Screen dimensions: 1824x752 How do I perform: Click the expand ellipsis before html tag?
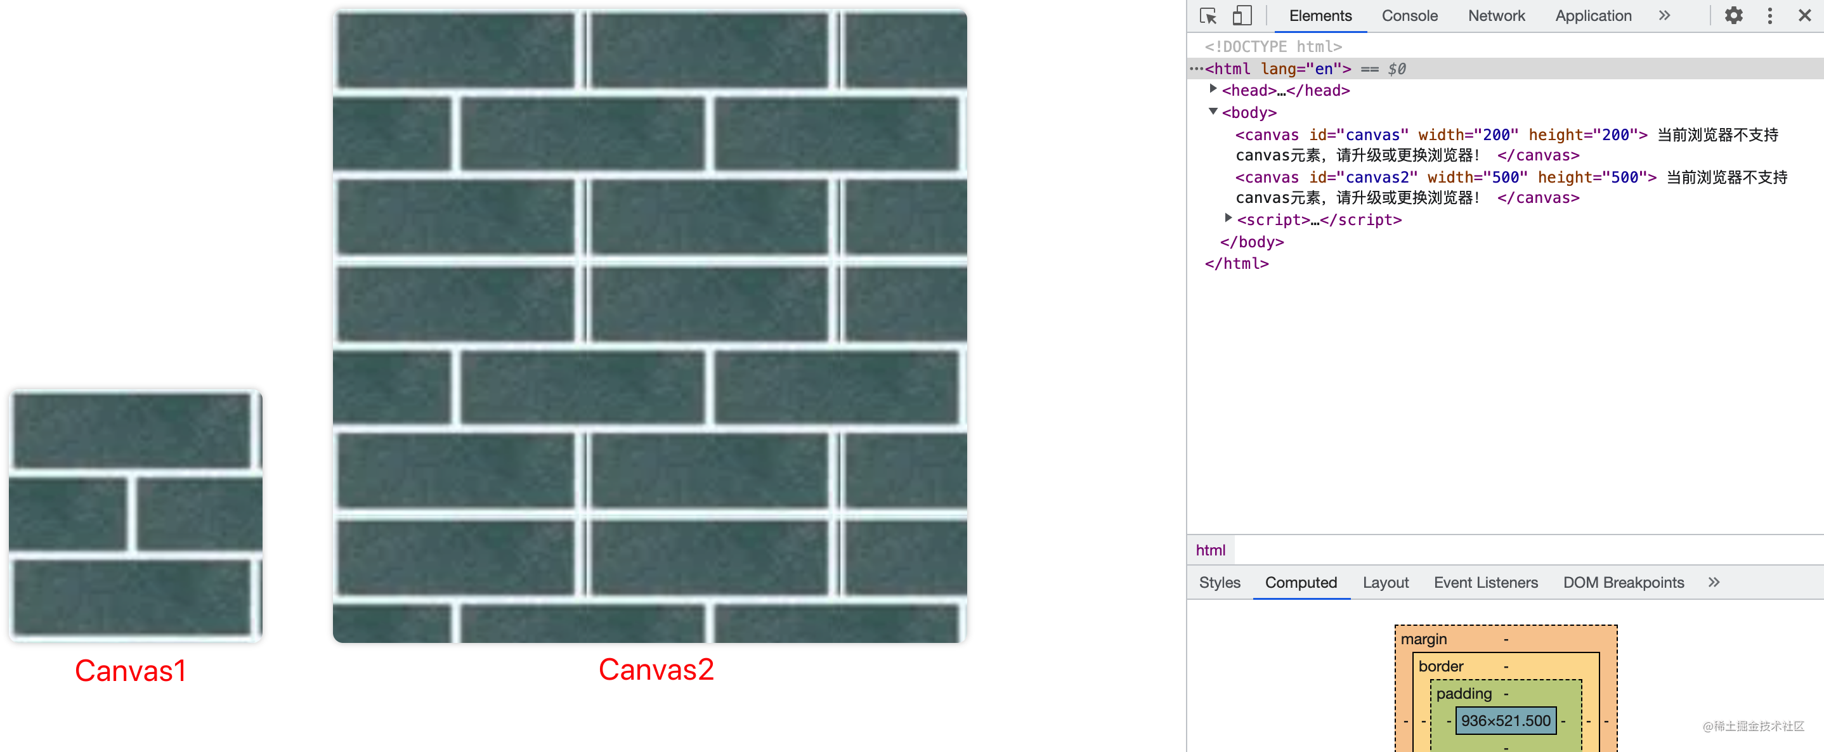(x=1196, y=68)
